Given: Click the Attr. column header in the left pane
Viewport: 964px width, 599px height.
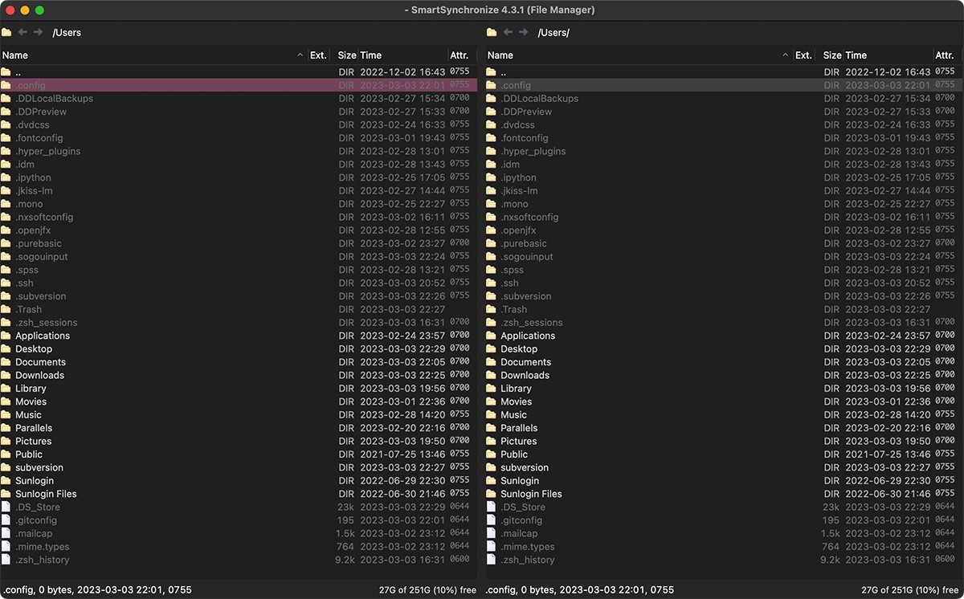Looking at the screenshot, I should click(x=460, y=55).
